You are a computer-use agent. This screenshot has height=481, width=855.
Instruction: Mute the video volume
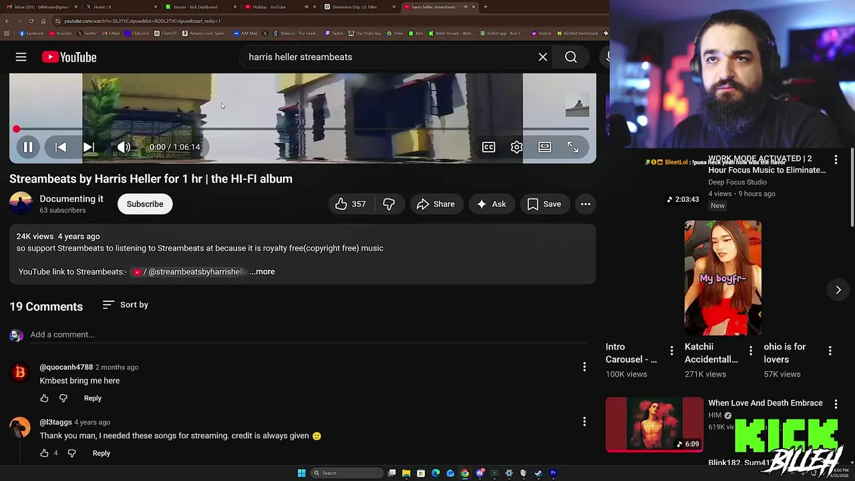[124, 147]
